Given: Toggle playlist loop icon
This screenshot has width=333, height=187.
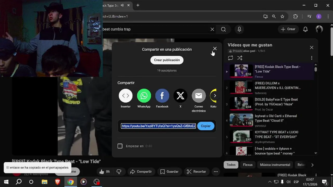Looking at the screenshot, I should (x=230, y=58).
